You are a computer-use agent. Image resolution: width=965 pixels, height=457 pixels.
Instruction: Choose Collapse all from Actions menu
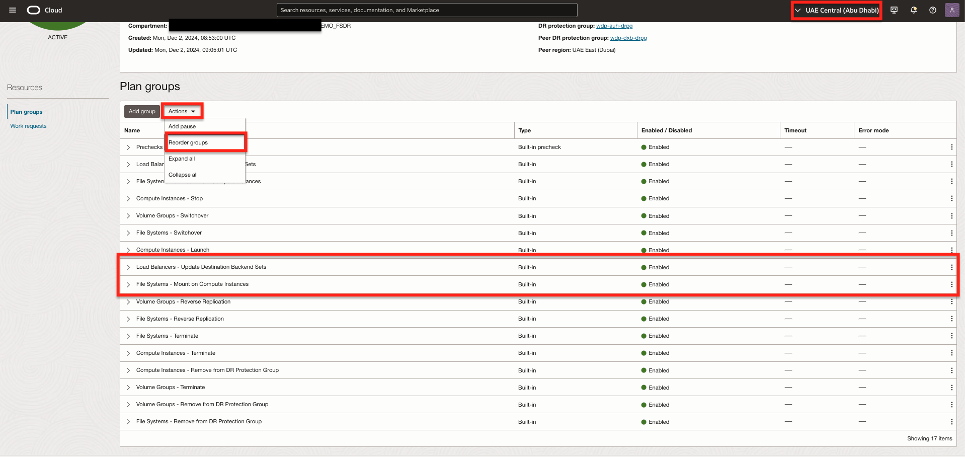tap(205, 175)
